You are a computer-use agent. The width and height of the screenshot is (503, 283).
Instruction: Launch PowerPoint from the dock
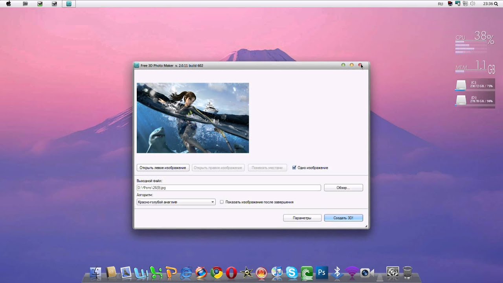tap(171, 272)
